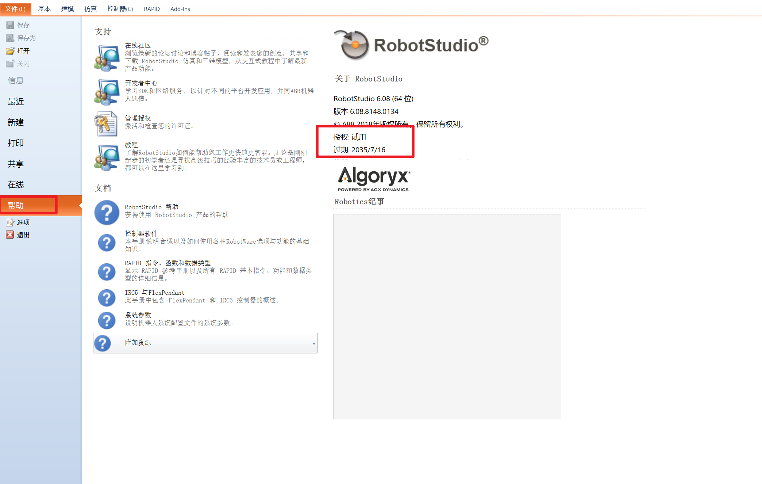Click the Algoryx AGX Dynamics logo
762x484 pixels.
click(374, 179)
